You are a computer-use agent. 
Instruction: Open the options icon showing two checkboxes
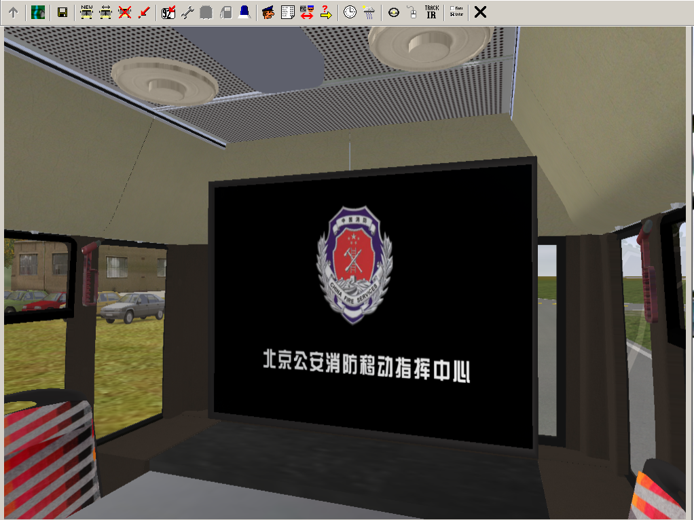click(x=456, y=12)
